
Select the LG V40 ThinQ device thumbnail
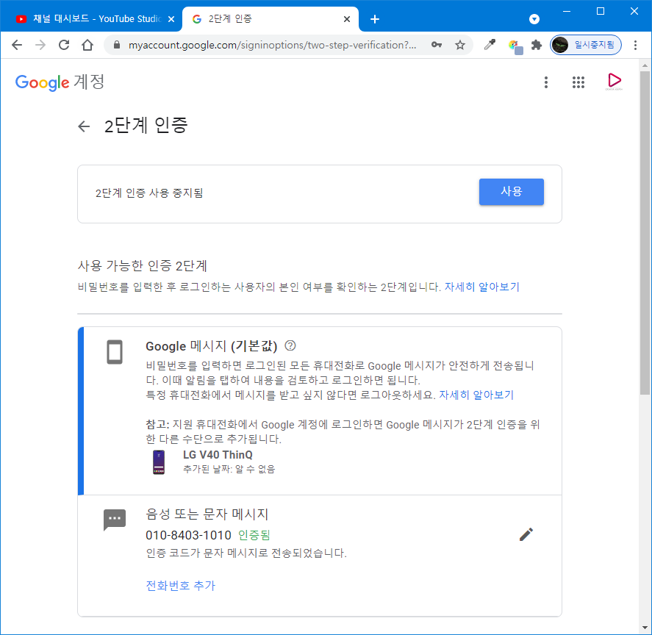coord(159,462)
